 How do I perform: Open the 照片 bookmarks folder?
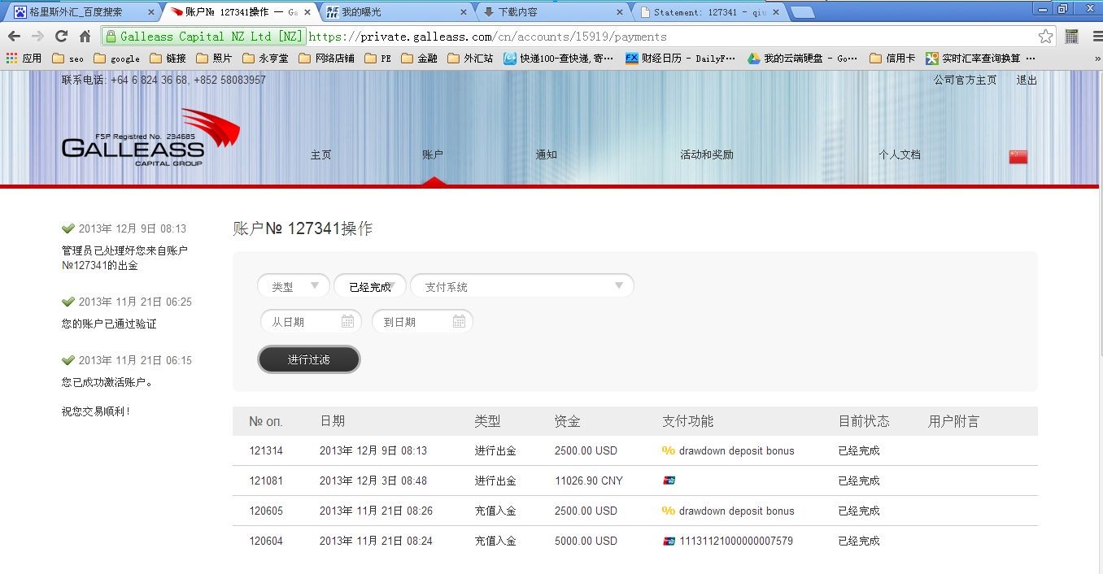(214, 59)
